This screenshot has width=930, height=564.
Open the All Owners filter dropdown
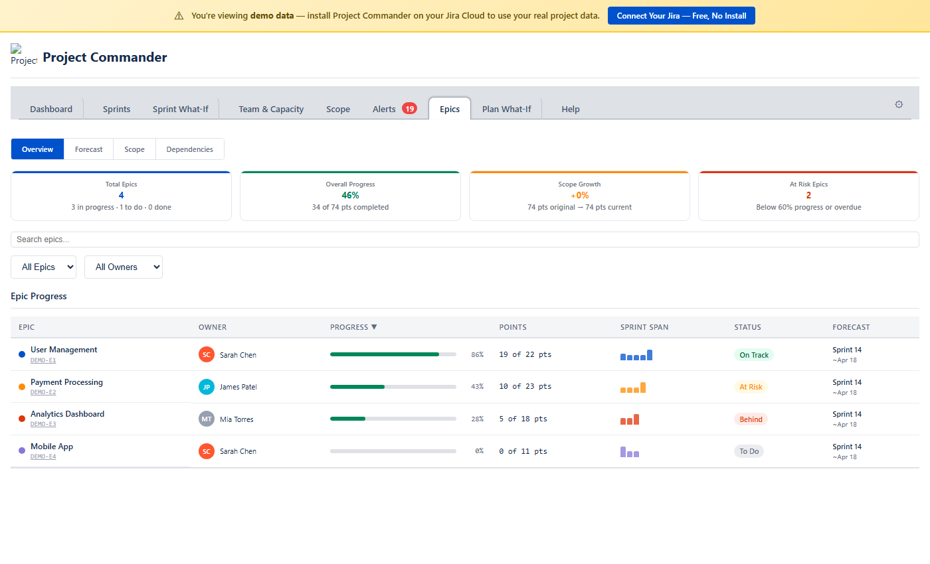[123, 267]
